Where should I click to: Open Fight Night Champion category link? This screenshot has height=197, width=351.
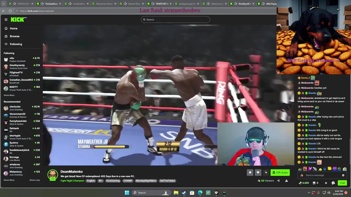(72, 181)
